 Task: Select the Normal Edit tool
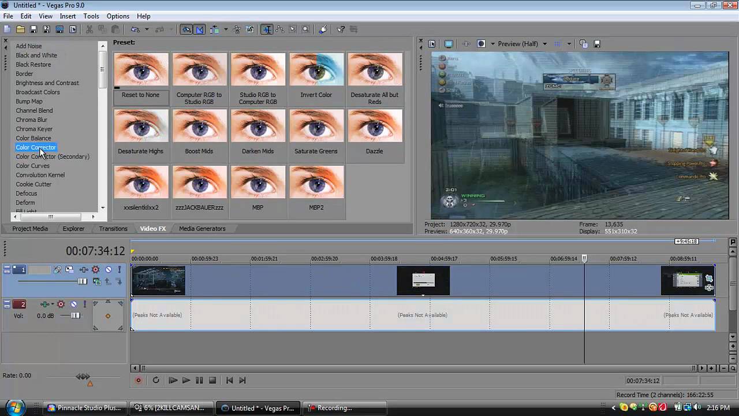point(267,29)
